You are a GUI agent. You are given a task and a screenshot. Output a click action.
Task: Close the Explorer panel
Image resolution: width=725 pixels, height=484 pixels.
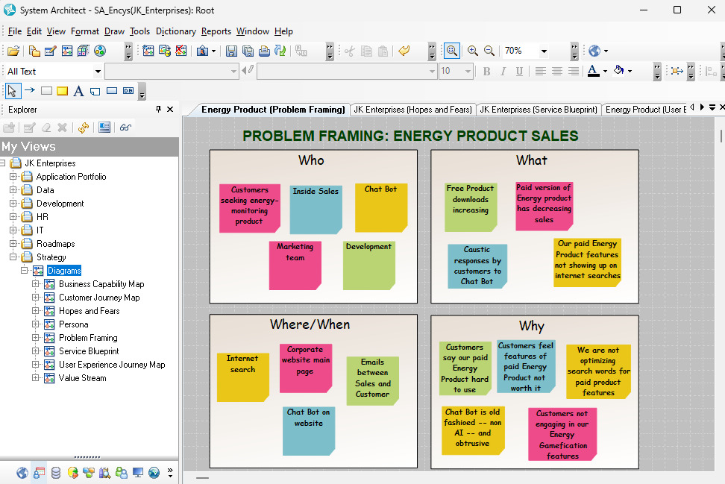pyautogui.click(x=170, y=109)
